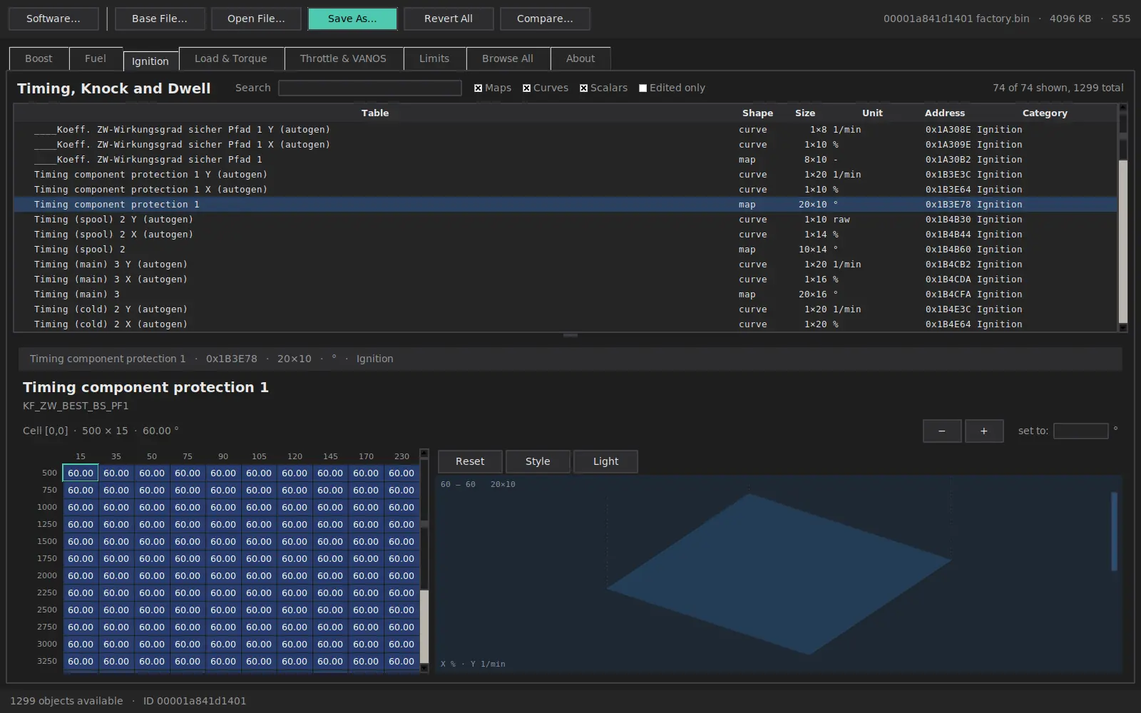Decrease cell value with minus button
Viewport: 1141px width, 713px height.
click(x=942, y=431)
